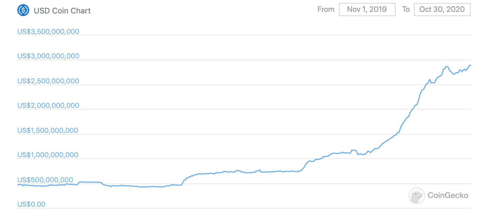The width and height of the screenshot is (488, 218).
Task: Select the US$500,000,000 axis label
Action: pos(45,180)
